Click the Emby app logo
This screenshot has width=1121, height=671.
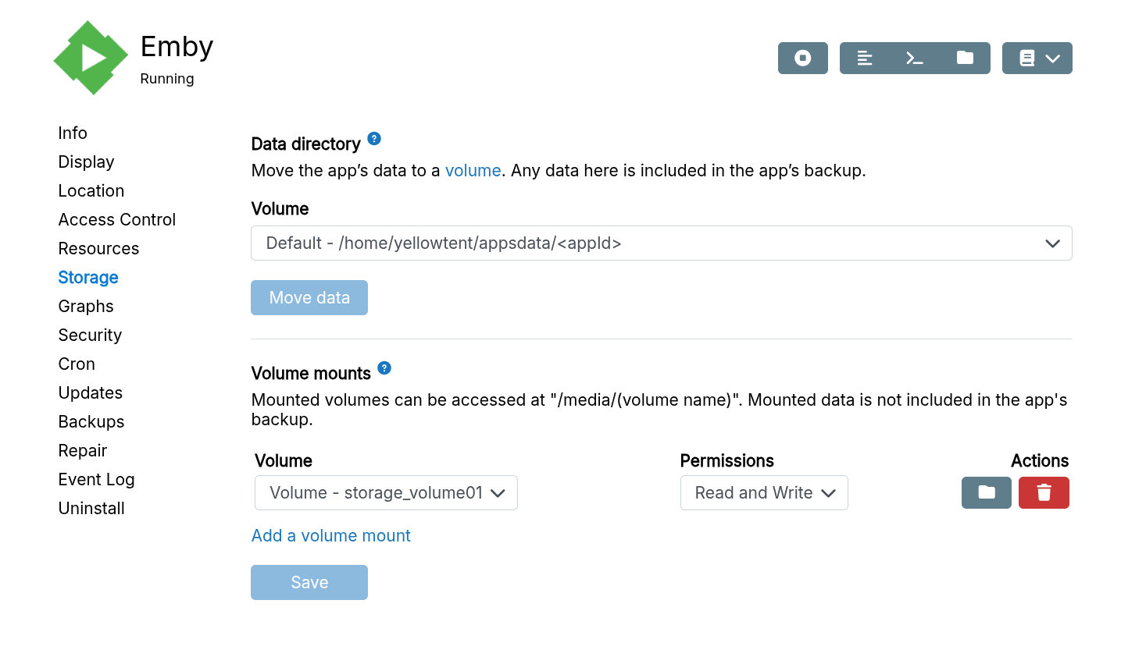[x=91, y=59]
